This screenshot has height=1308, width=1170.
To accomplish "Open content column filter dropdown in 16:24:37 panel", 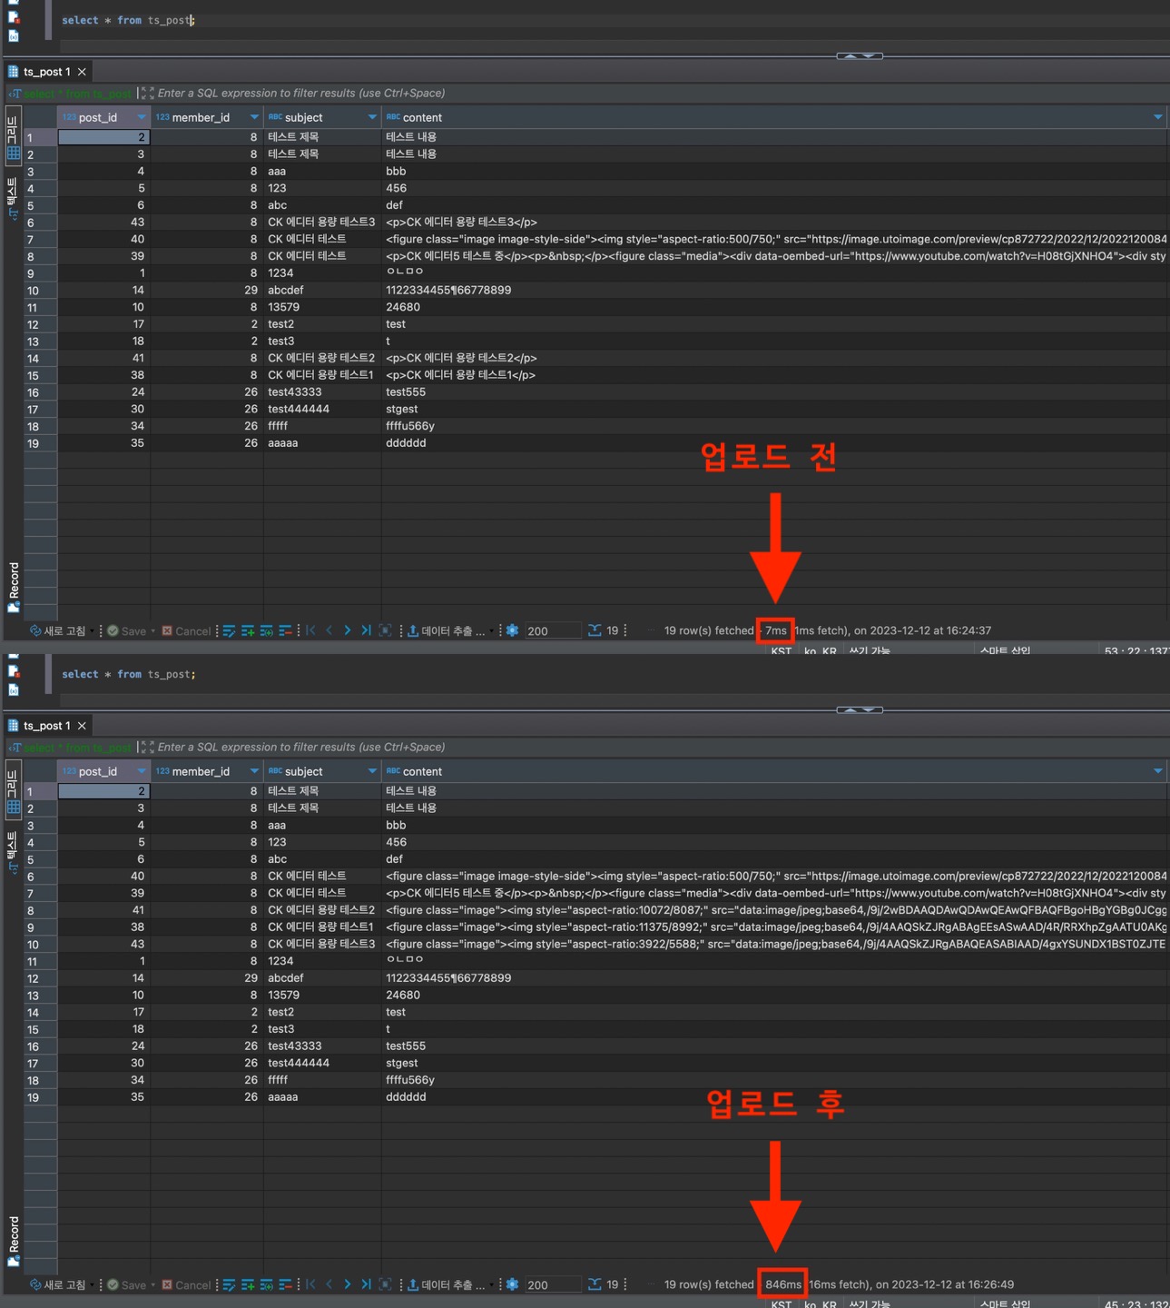I will point(1158,117).
